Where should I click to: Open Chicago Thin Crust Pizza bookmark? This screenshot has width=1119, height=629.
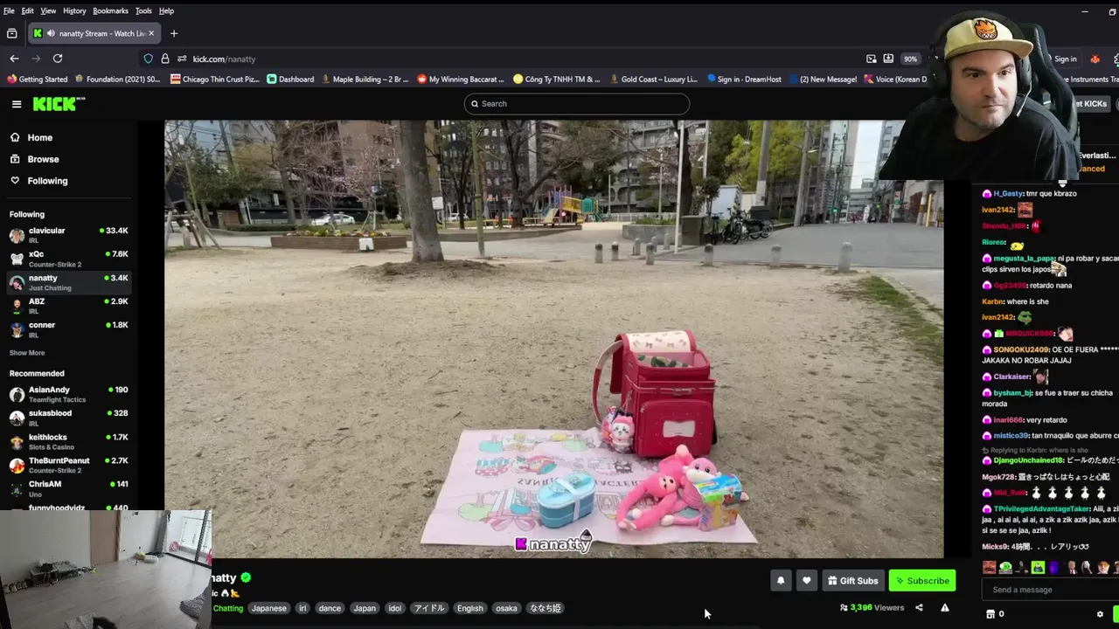[x=215, y=79]
